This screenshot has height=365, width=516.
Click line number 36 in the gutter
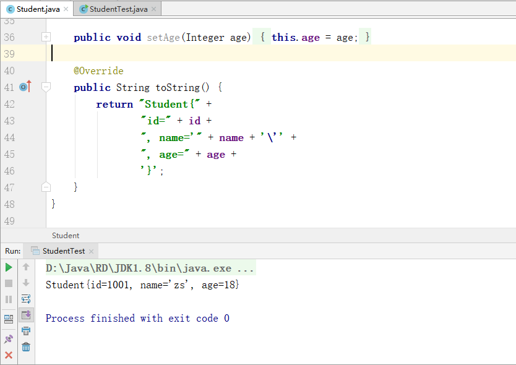click(x=9, y=37)
